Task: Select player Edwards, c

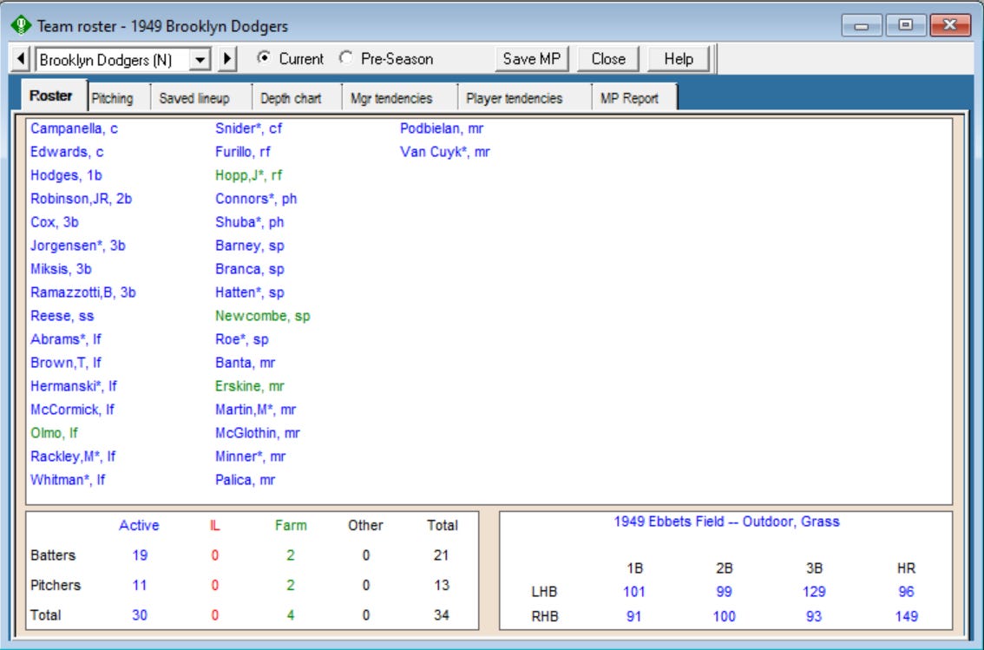Action: click(67, 152)
